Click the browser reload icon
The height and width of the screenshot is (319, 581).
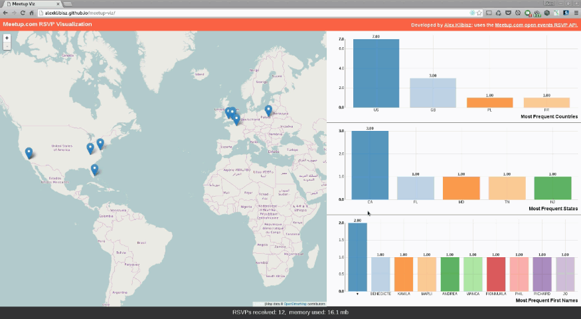tap(23, 13)
